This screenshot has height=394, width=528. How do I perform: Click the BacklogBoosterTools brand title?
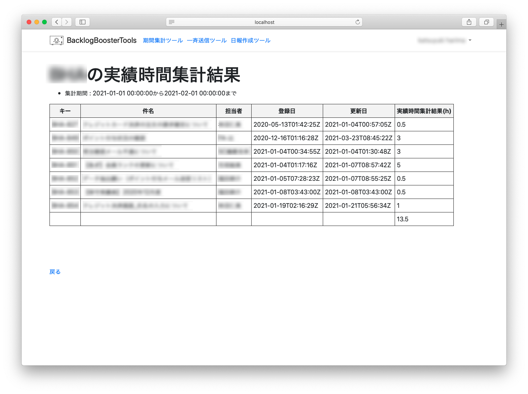pos(102,41)
